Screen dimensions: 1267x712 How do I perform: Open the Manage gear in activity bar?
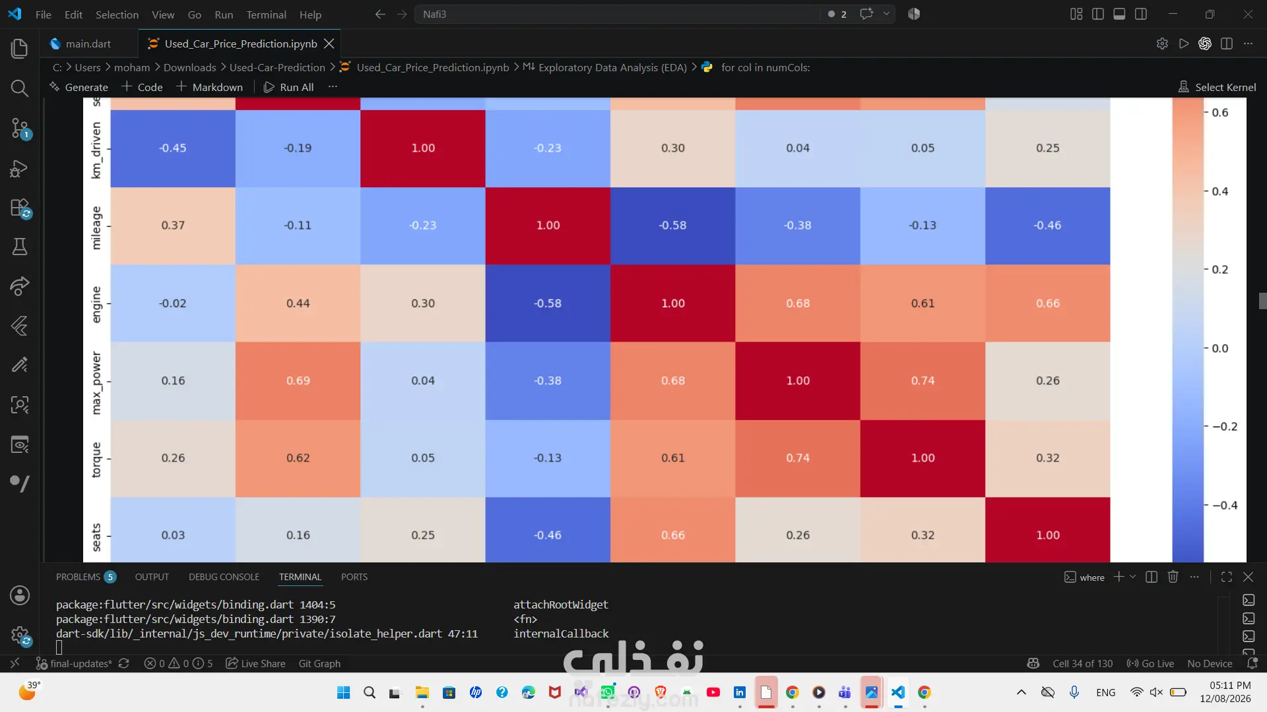coord(20,636)
